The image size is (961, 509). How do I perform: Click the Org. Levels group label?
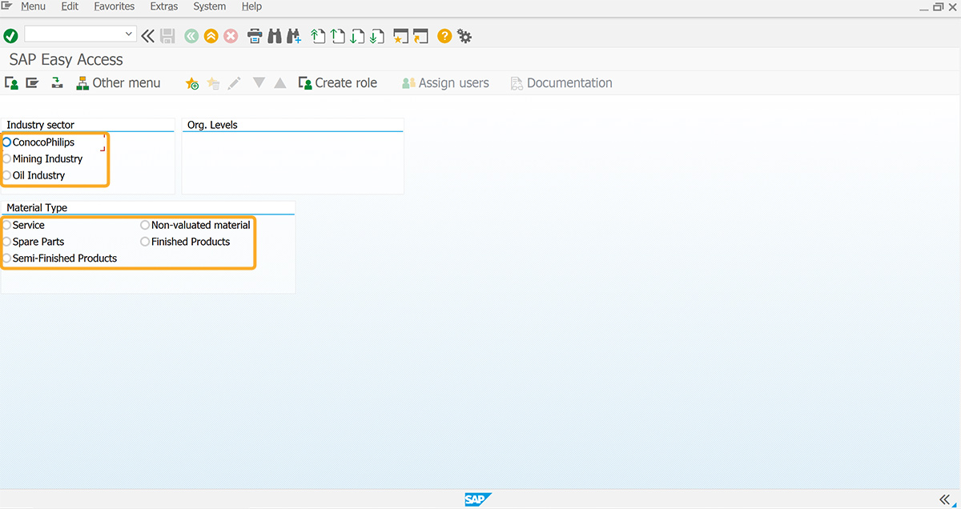tap(212, 125)
